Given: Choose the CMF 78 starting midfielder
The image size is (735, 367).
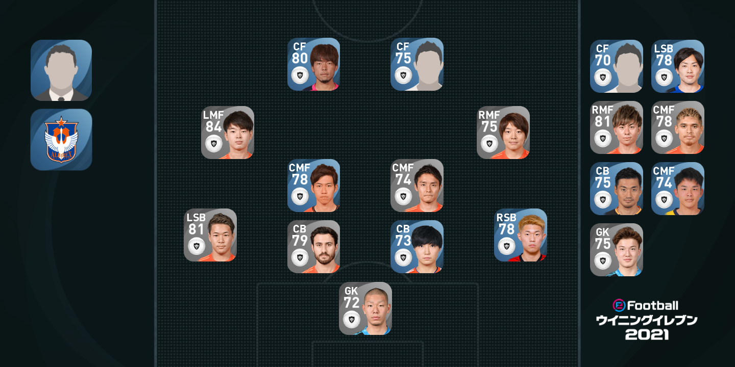Looking at the screenshot, I should point(313,186).
